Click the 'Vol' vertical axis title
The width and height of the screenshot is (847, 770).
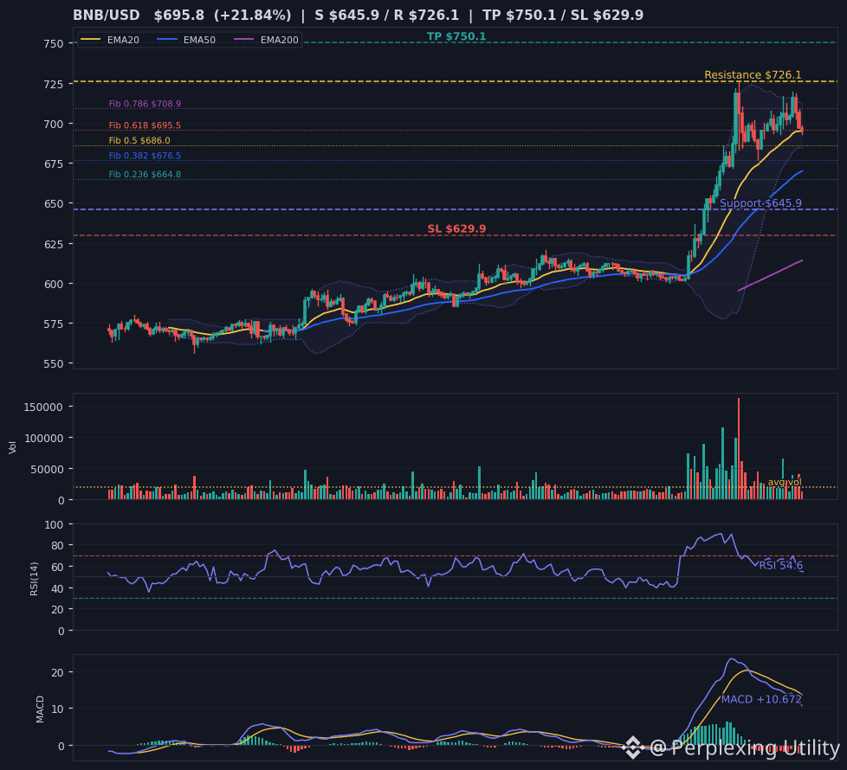[x=12, y=447]
